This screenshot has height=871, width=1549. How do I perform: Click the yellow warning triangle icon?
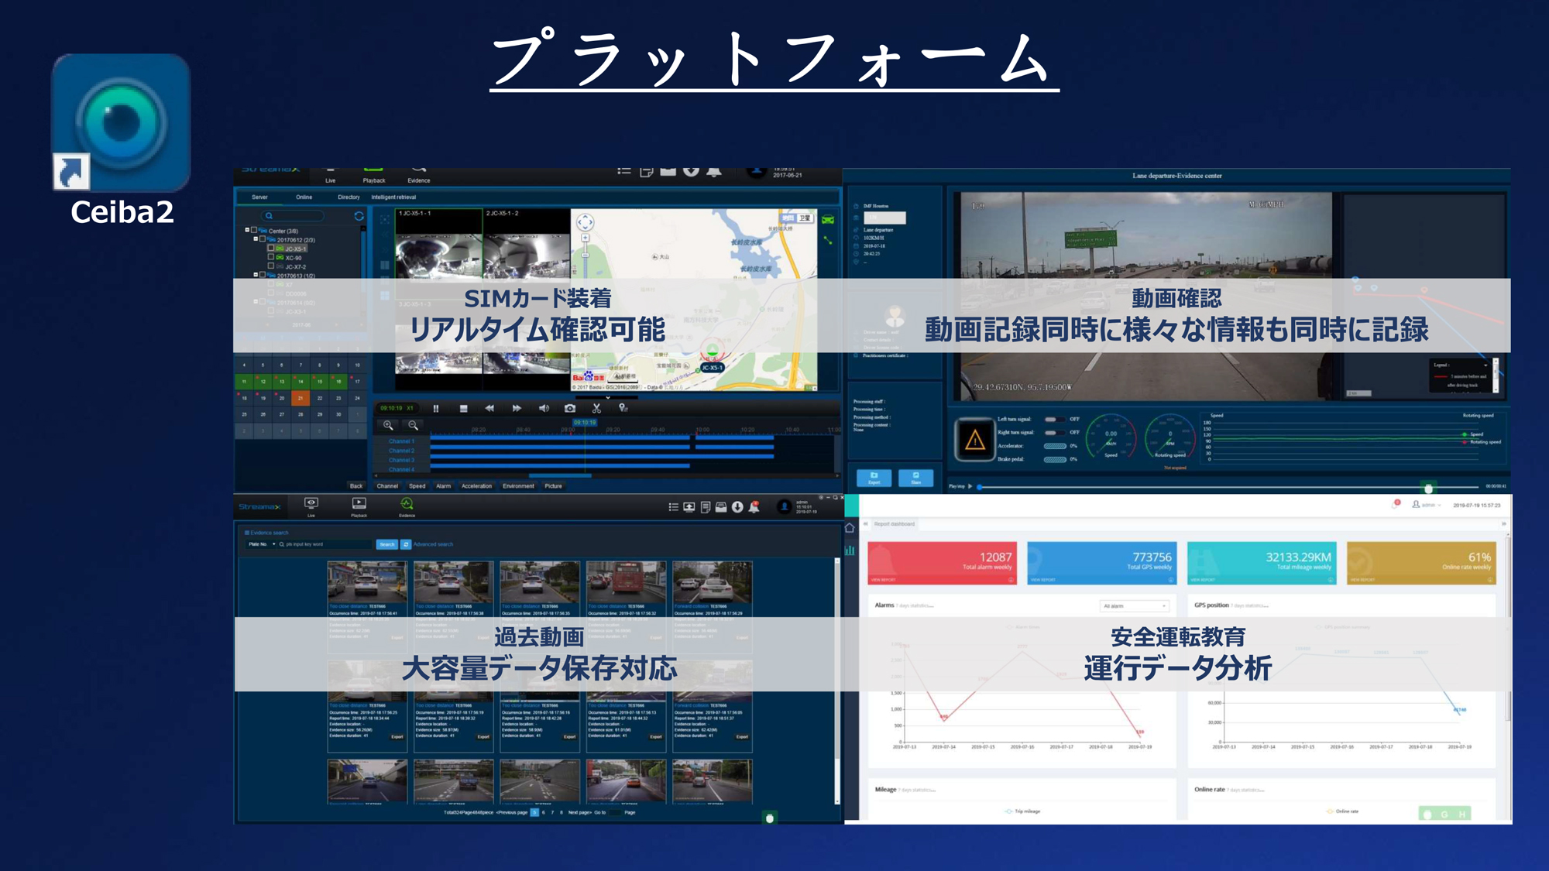[974, 440]
